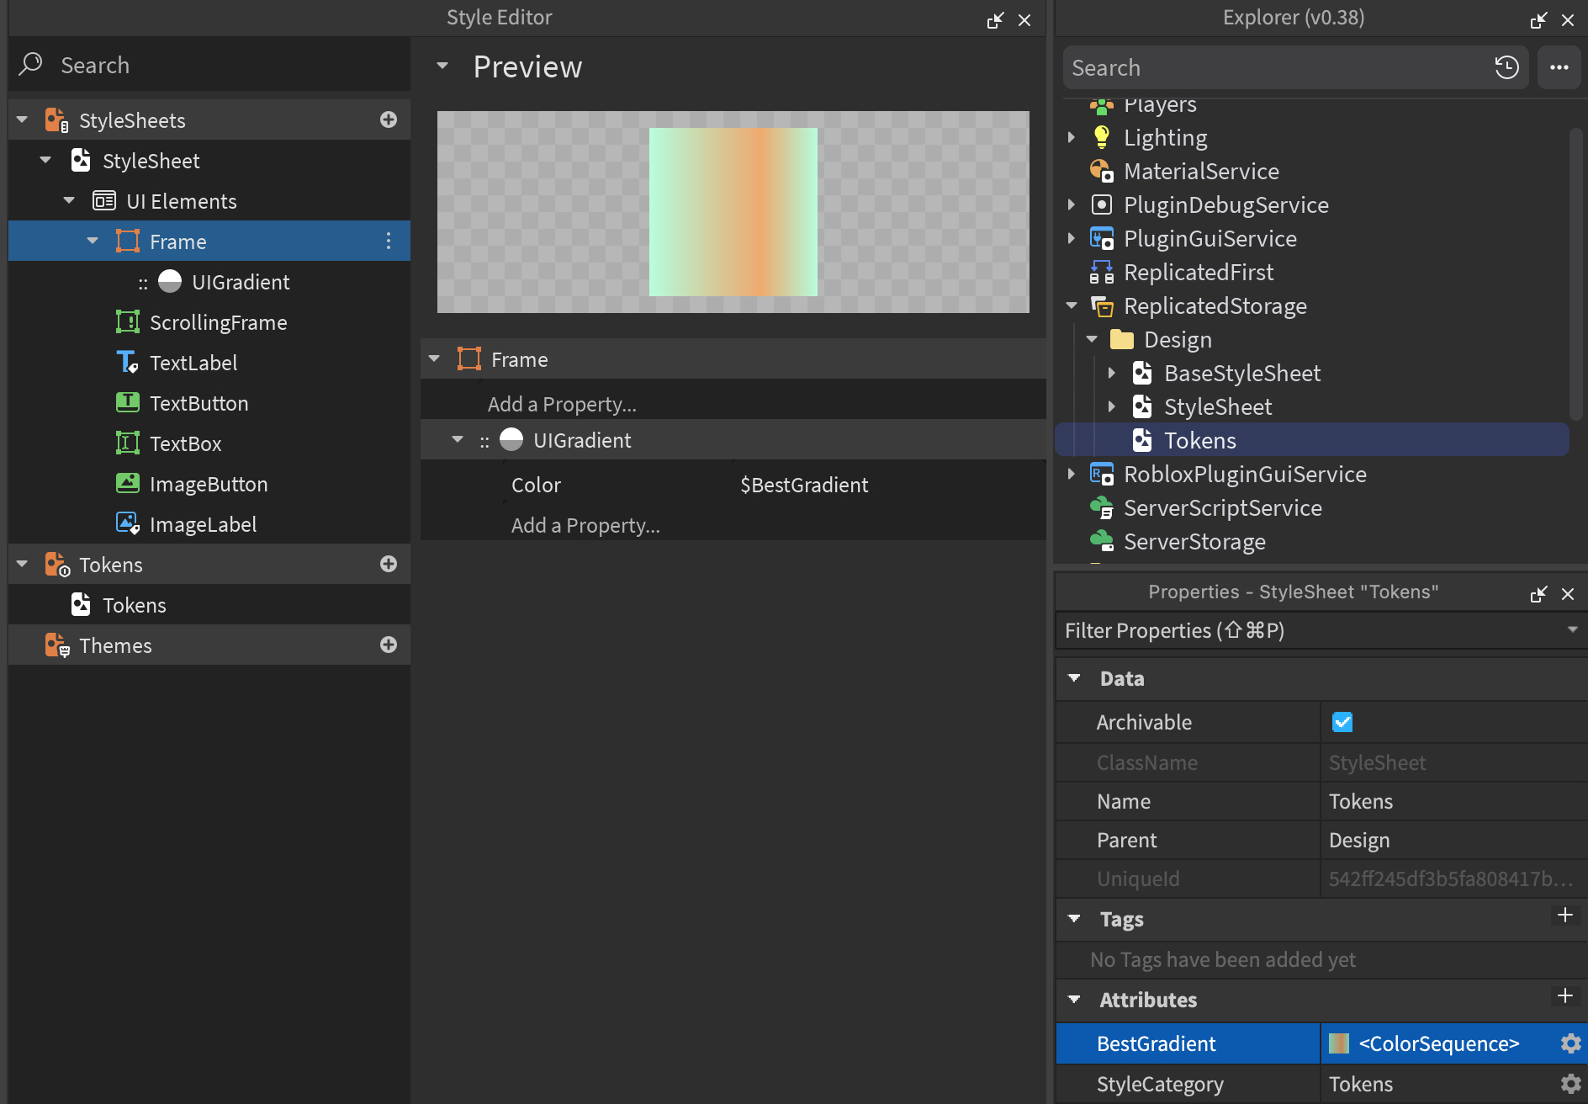Select RobloxPluginGuiService in Explorer
Image resolution: width=1588 pixels, height=1104 pixels.
[x=1245, y=474]
